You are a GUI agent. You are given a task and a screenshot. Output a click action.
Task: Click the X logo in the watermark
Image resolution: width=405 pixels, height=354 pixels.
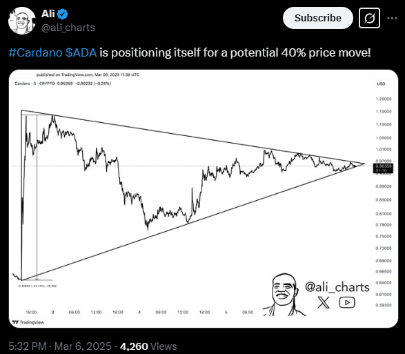pyautogui.click(x=324, y=302)
